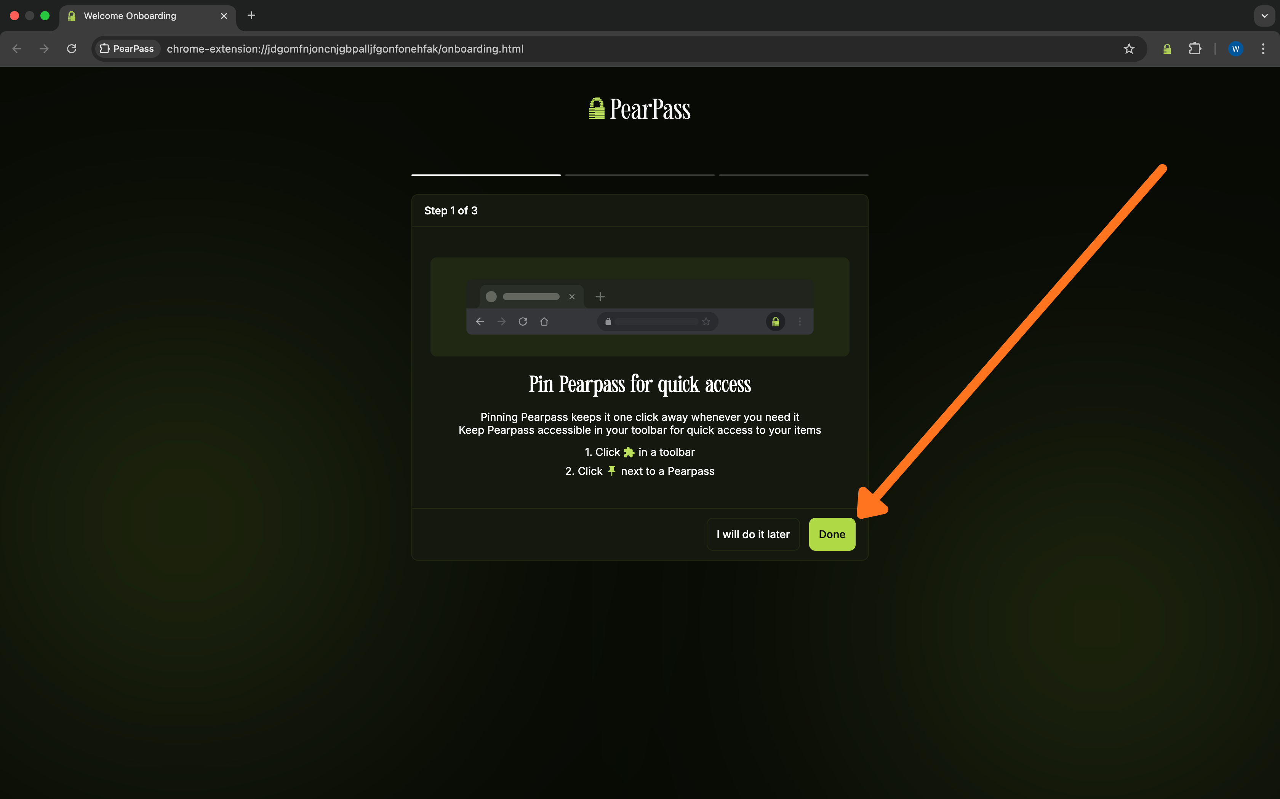
Task: Click the browser toolbar illustration image
Action: click(x=640, y=307)
